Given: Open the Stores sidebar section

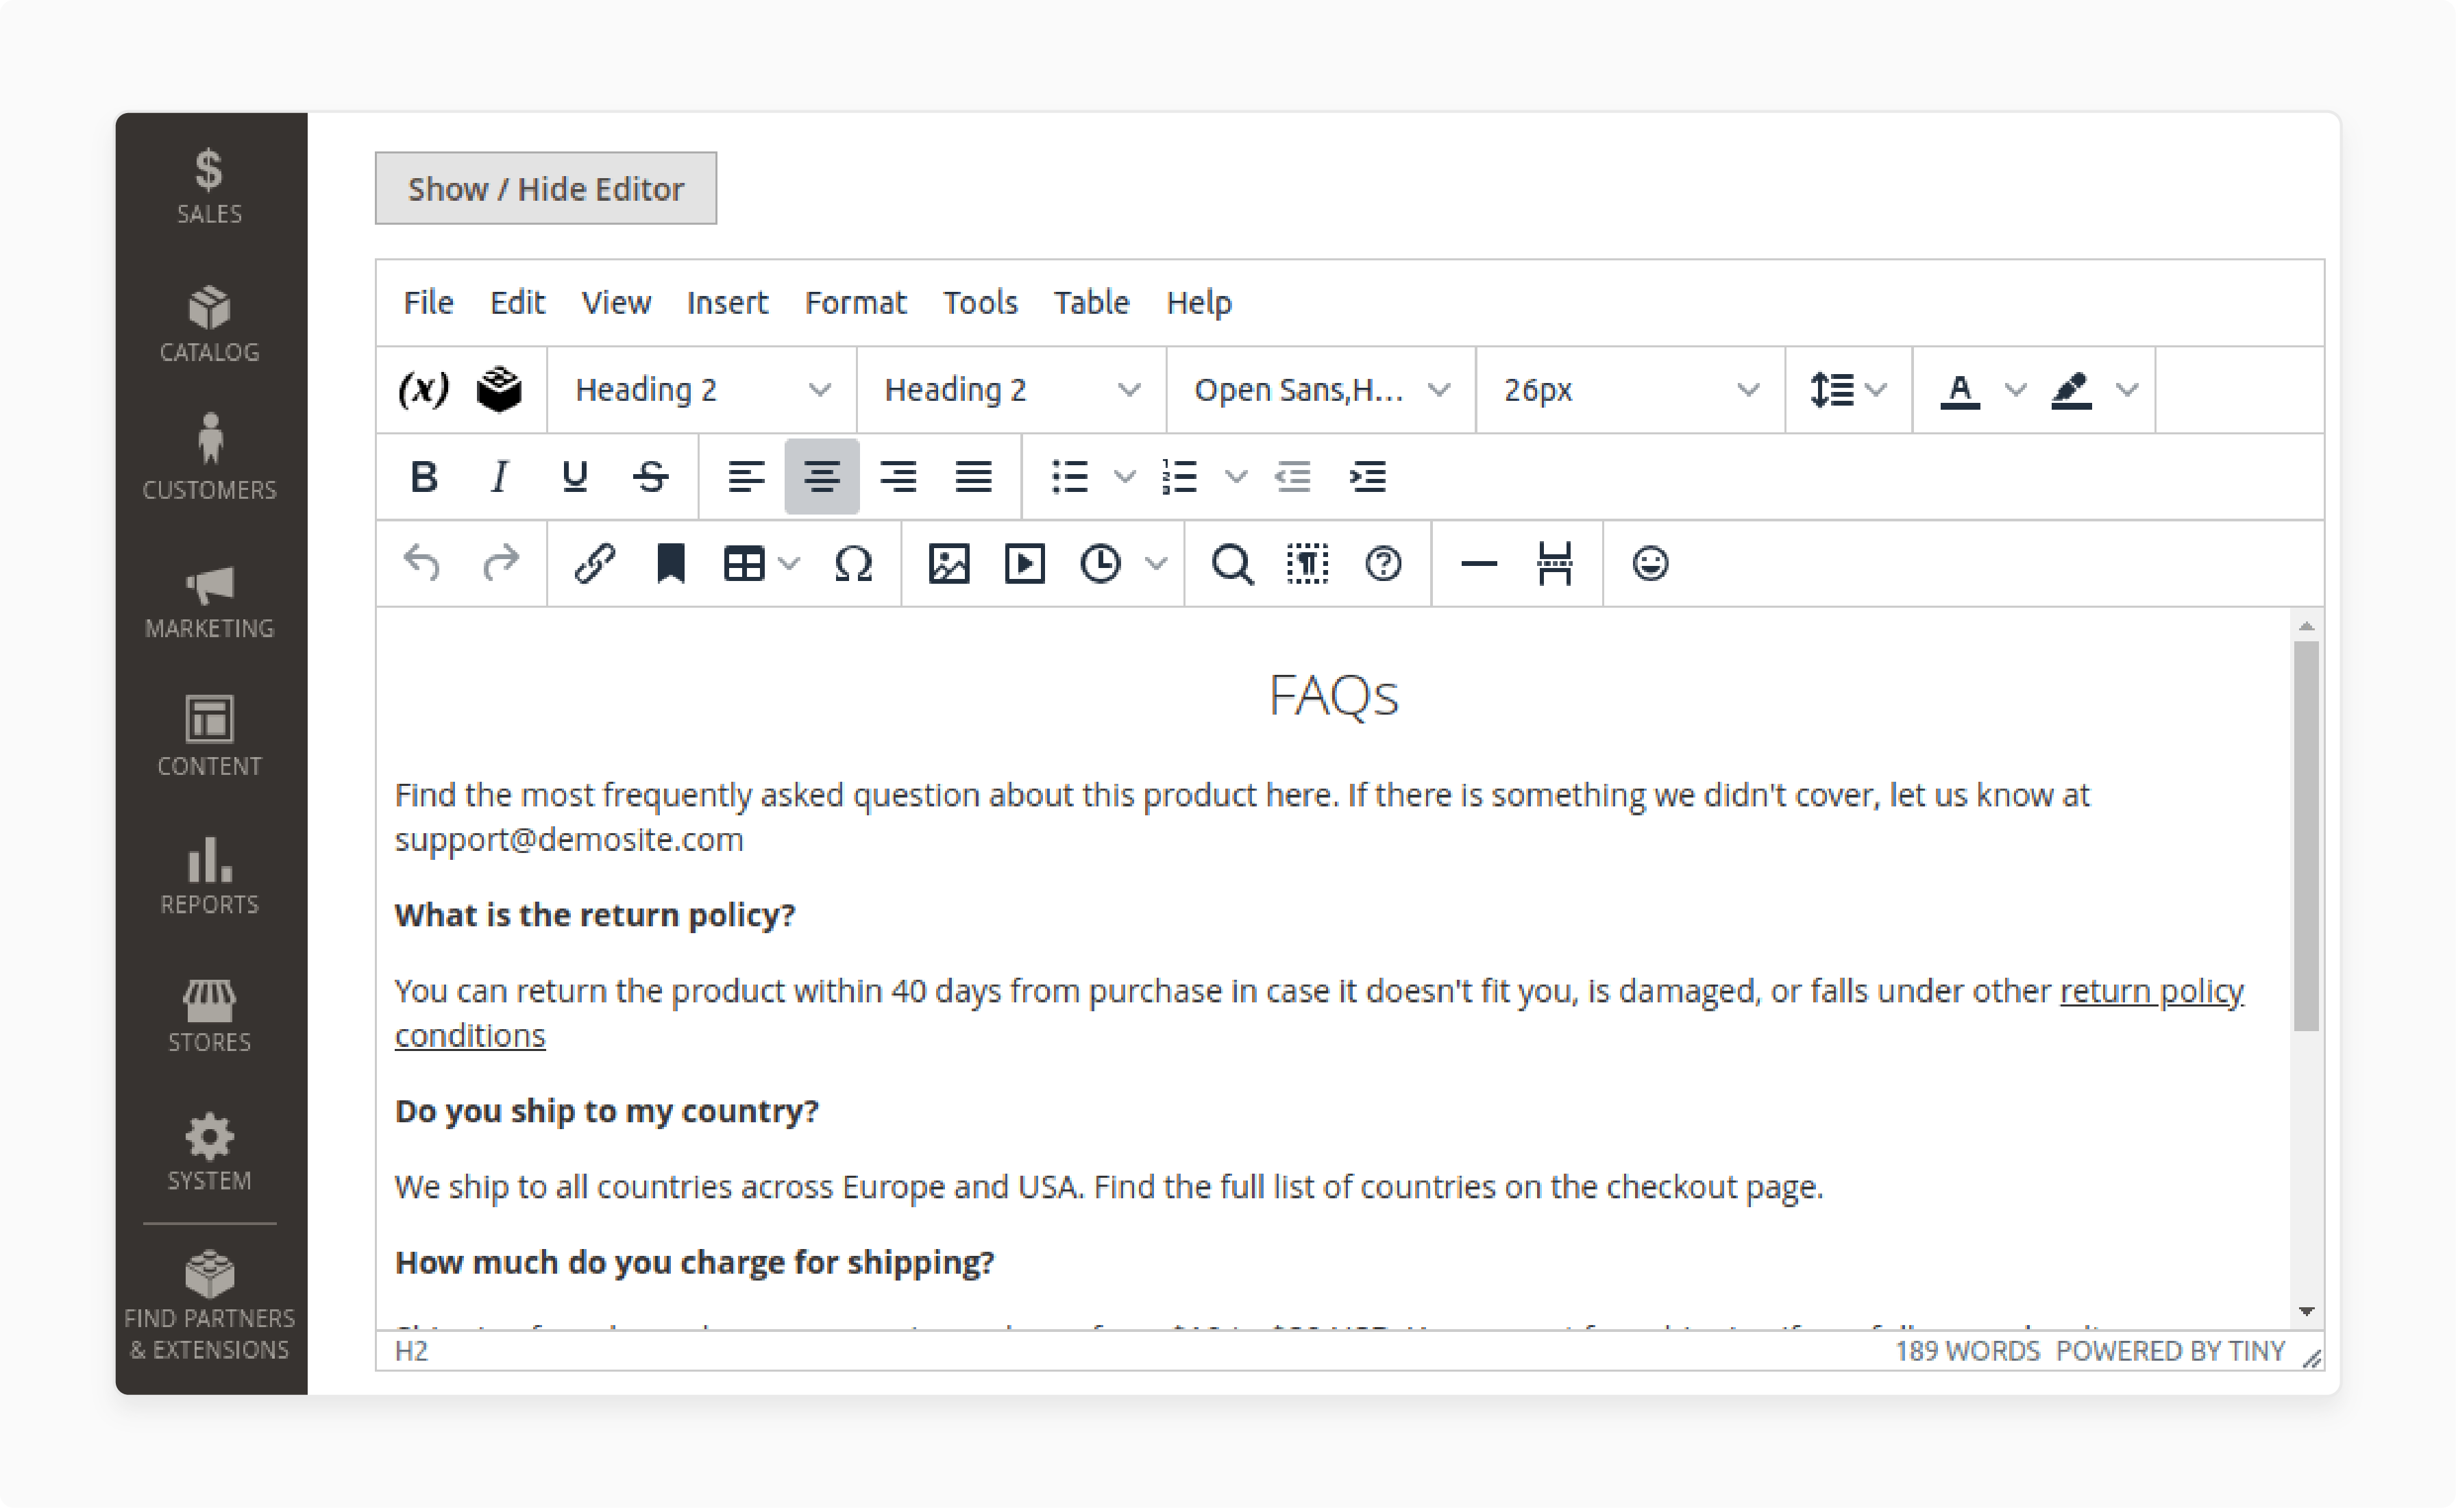Looking at the screenshot, I should click(x=210, y=1014).
